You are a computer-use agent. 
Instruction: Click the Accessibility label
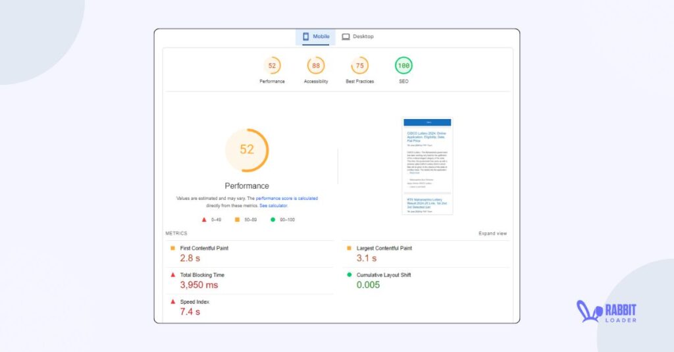click(316, 82)
